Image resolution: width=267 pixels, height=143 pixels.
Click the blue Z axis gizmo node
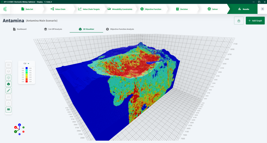pos(19,125)
